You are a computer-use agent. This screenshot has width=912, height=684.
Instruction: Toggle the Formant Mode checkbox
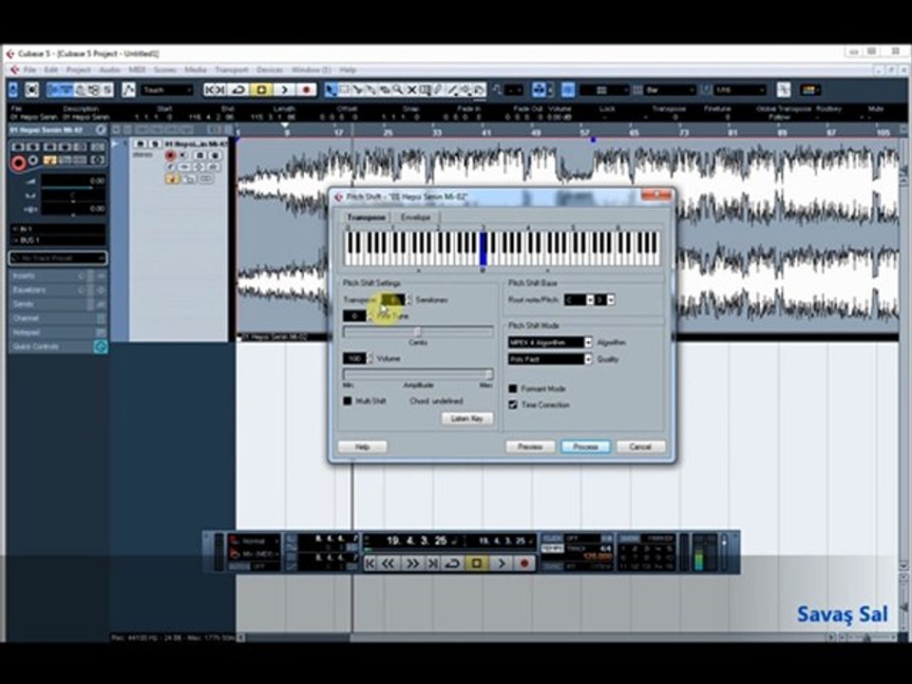(512, 389)
